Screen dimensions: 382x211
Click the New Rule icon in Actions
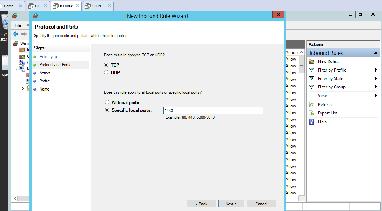[x=312, y=61]
